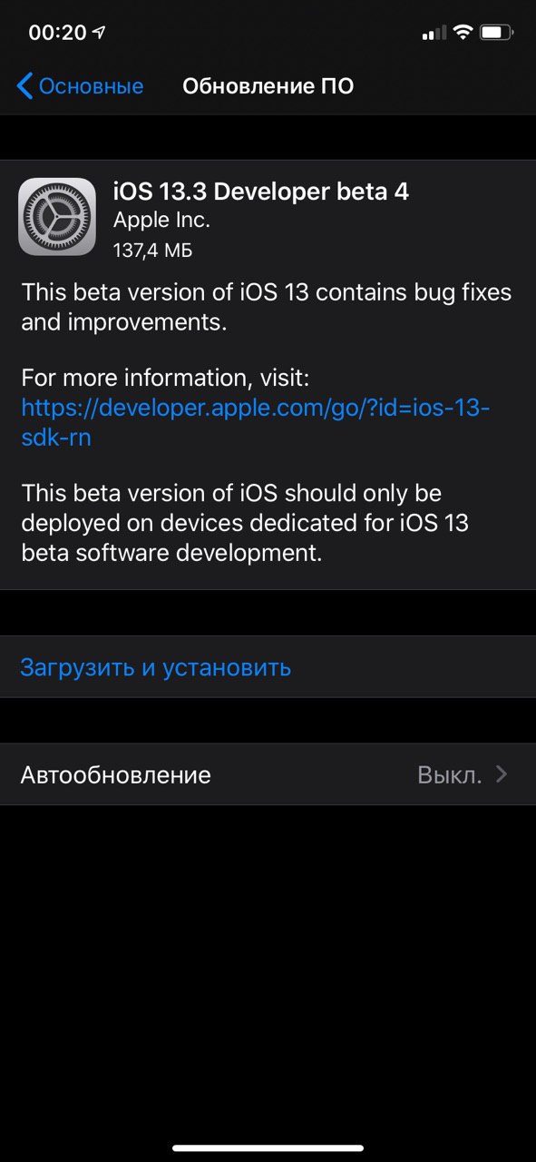
Task: Open the Автообновление setting row
Action: (x=268, y=774)
